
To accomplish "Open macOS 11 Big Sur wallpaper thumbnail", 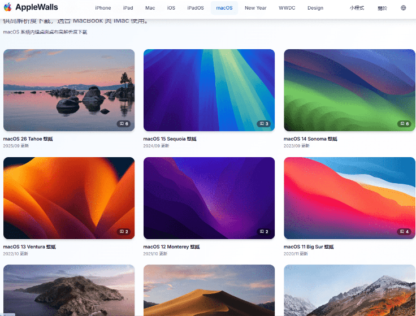I will click(x=349, y=198).
